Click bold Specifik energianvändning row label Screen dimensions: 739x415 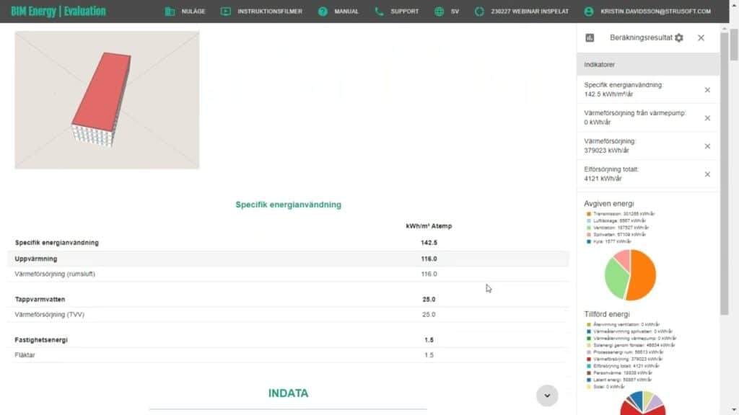56,243
